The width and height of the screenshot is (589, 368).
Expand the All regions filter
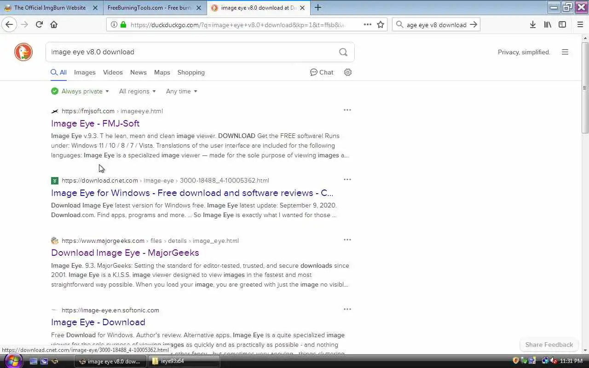pos(138,91)
